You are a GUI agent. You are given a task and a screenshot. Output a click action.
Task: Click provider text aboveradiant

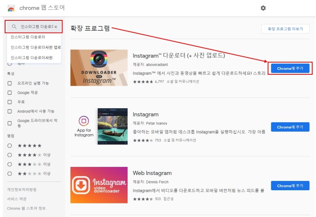click(x=157, y=65)
